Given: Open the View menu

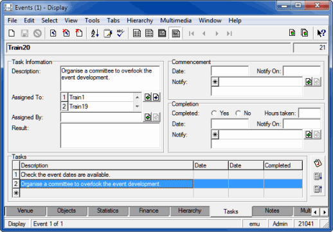Looking at the screenshot, I should click(71, 21).
